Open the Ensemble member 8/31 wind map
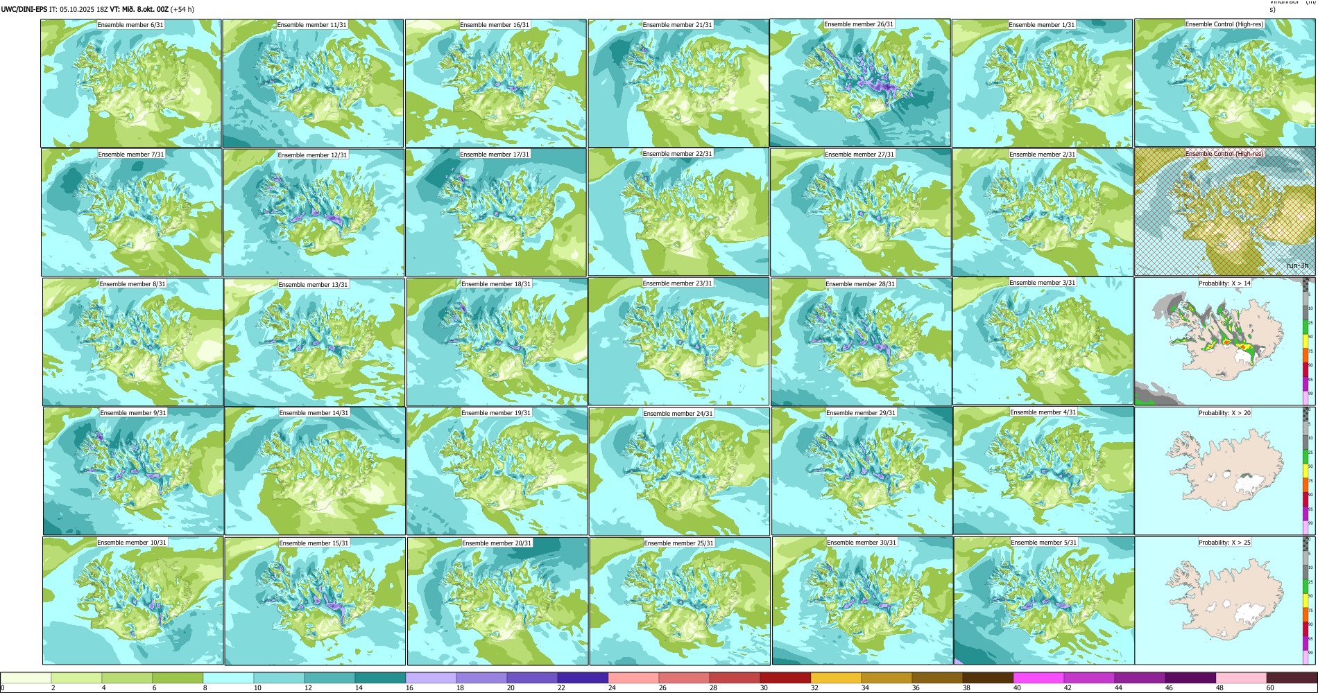Screen dimensions: 1318x693 pos(133,342)
